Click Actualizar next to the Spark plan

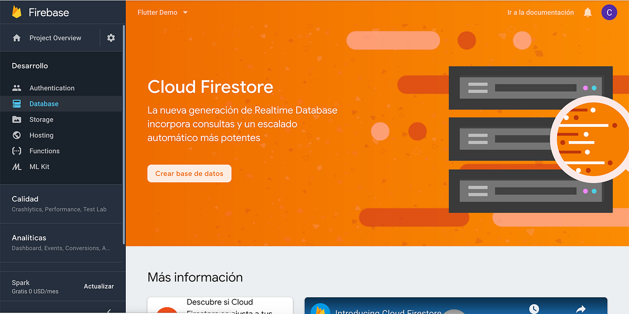click(99, 286)
